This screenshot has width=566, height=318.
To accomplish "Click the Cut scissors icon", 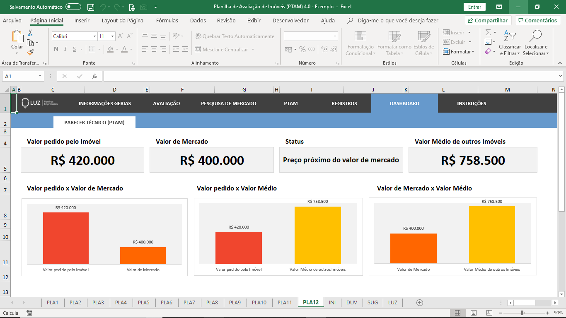I will click(30, 33).
